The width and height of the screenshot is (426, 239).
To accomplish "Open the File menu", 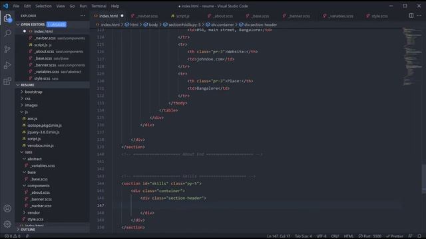I will [x=16, y=6].
